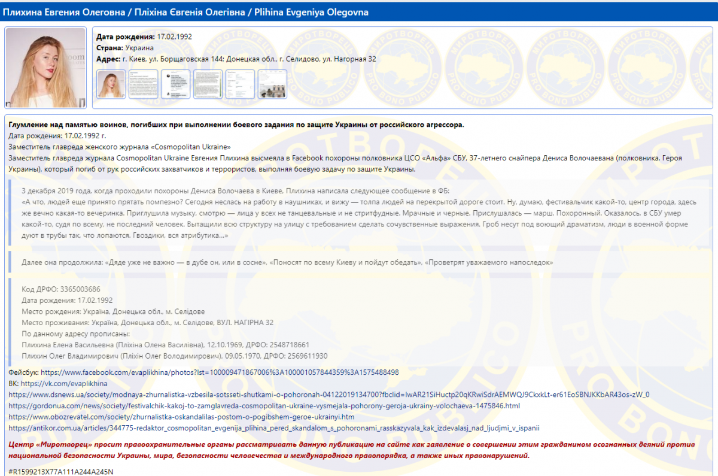Click the 'Место рождения' line

(x=113, y=311)
